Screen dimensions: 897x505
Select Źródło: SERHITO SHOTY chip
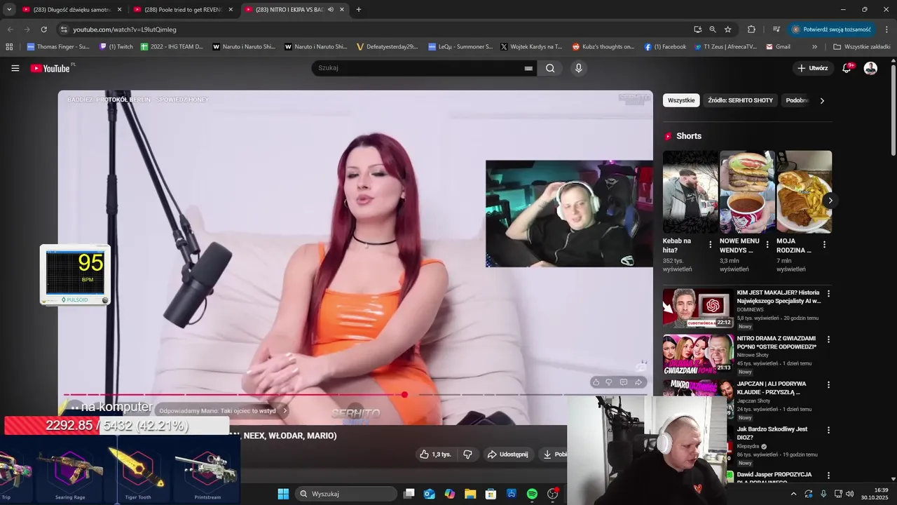(740, 100)
